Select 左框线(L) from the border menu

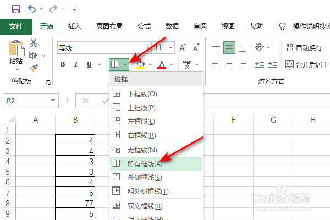[x=156, y=121]
